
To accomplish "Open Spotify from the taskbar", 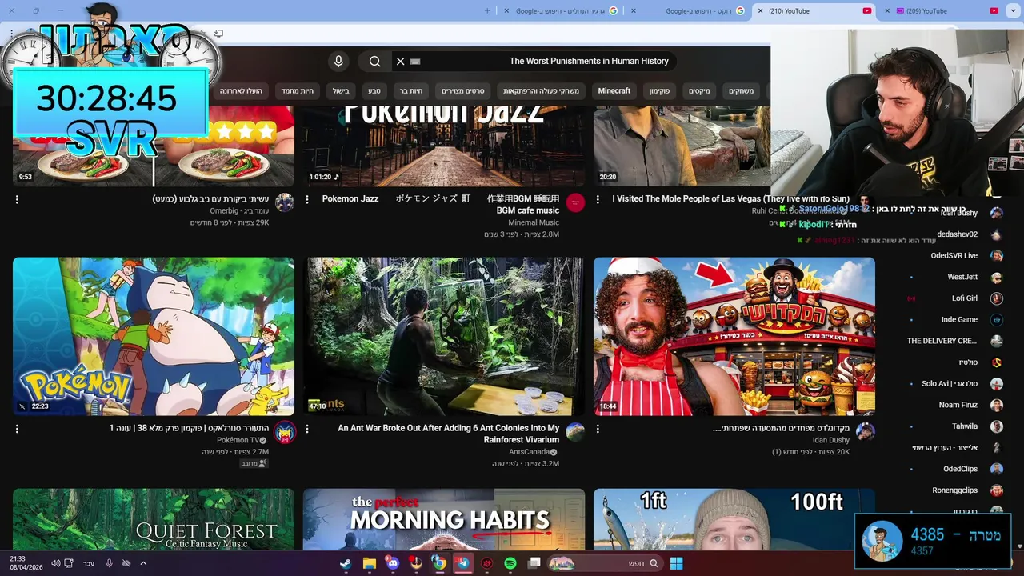I will (x=510, y=563).
